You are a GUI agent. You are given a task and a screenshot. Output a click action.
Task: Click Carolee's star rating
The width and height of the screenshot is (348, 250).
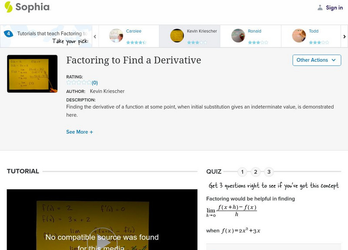point(136,42)
